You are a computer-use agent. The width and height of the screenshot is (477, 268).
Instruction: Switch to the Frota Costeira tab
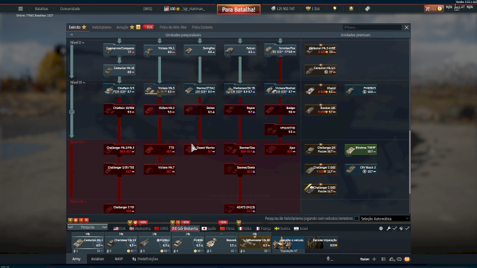tap(202, 27)
